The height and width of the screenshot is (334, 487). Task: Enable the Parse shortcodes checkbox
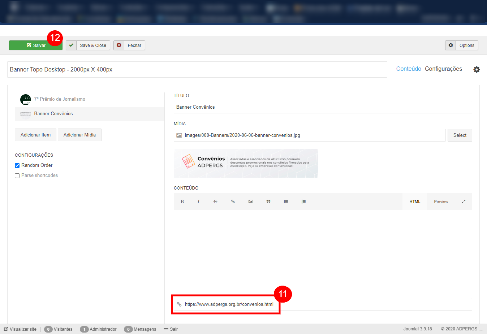17,175
